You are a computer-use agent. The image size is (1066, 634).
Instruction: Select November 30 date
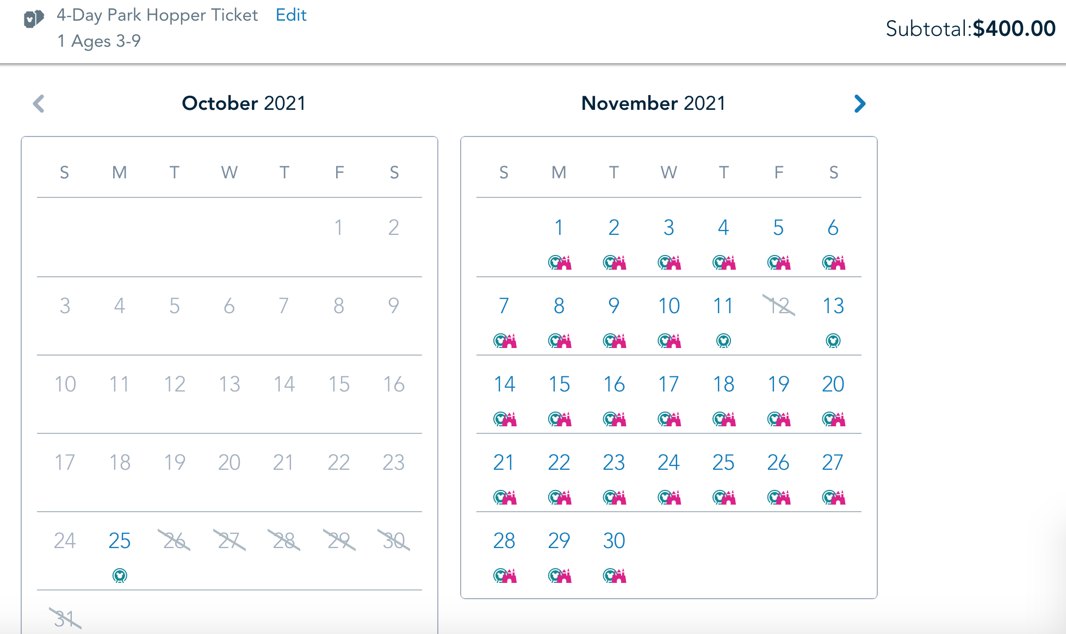tap(614, 540)
